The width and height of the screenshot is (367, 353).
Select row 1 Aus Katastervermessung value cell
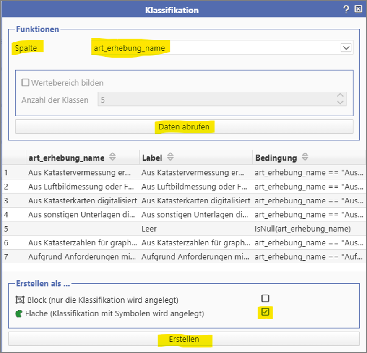83,173
